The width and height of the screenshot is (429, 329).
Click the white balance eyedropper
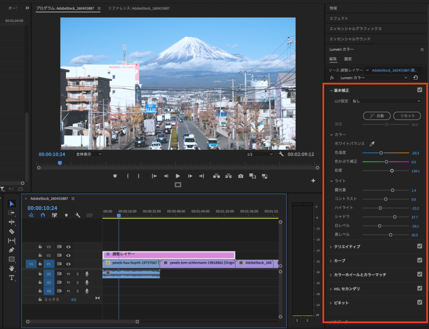click(x=372, y=144)
